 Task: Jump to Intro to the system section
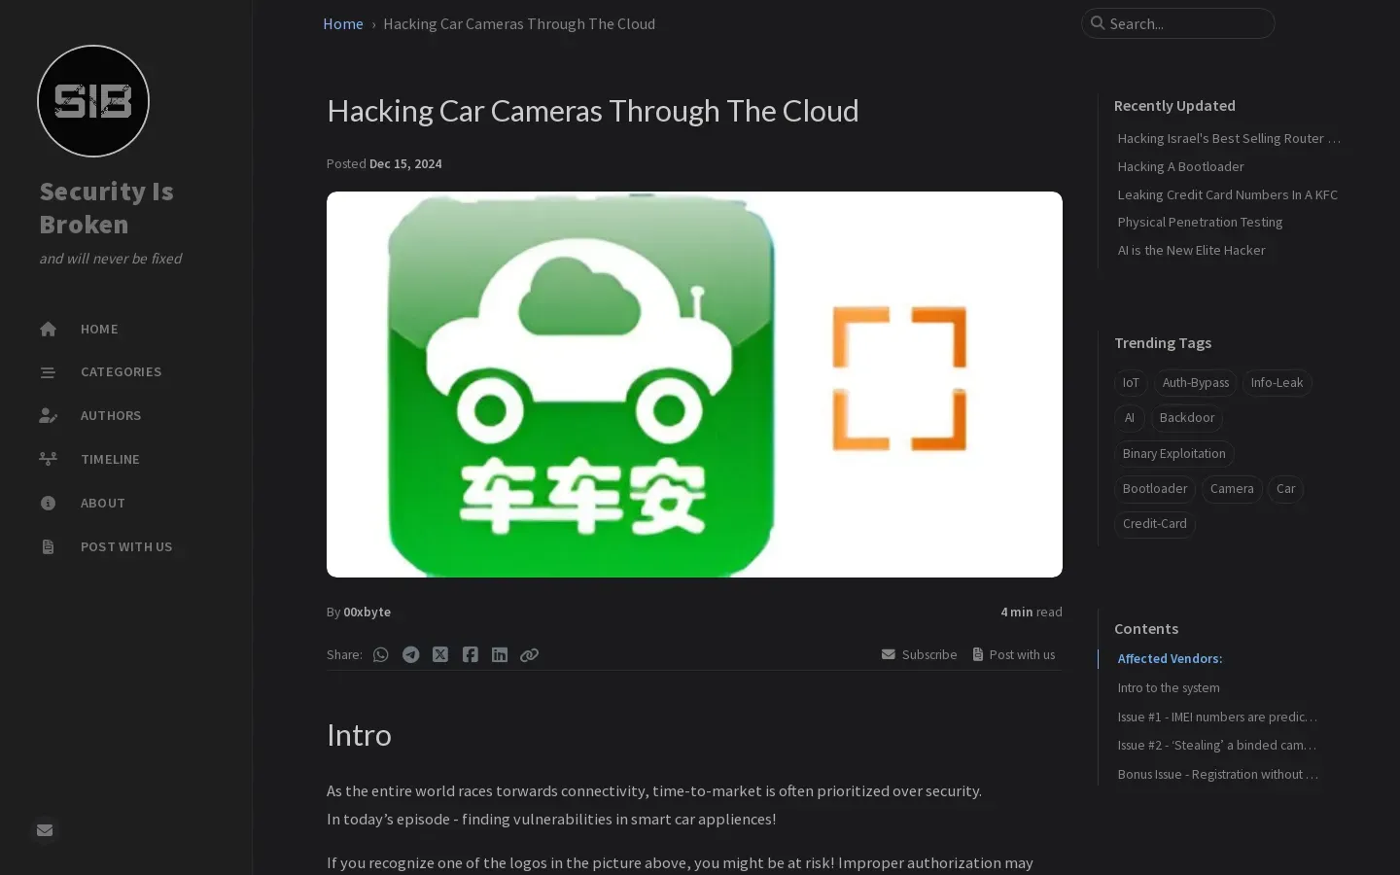click(x=1169, y=688)
